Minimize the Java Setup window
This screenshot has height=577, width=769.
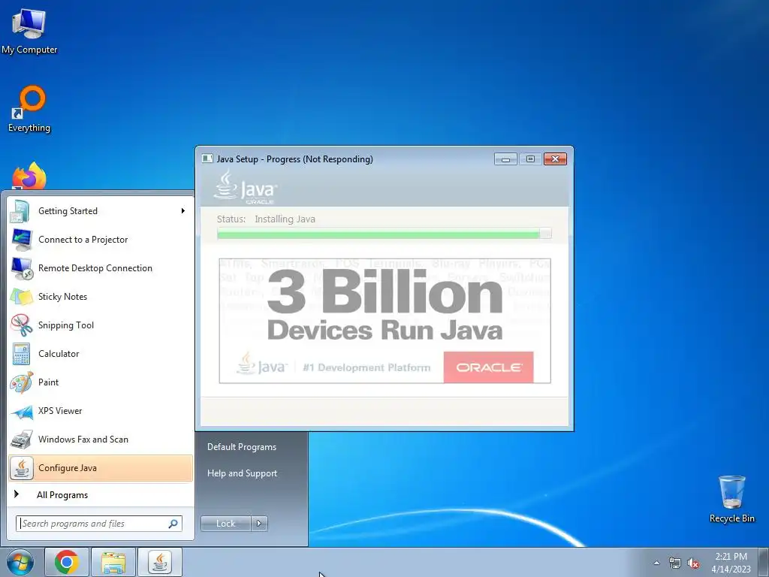[505, 159]
